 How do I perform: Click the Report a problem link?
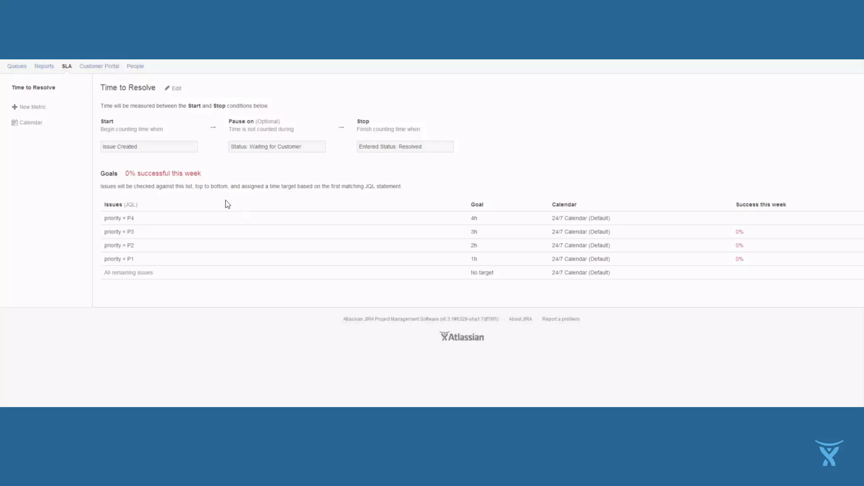pyautogui.click(x=561, y=319)
